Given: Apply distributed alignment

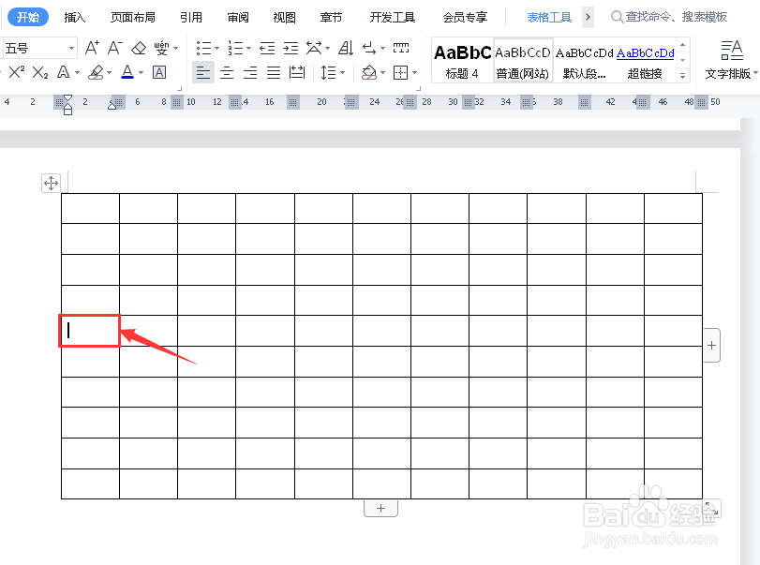Looking at the screenshot, I should (297, 73).
